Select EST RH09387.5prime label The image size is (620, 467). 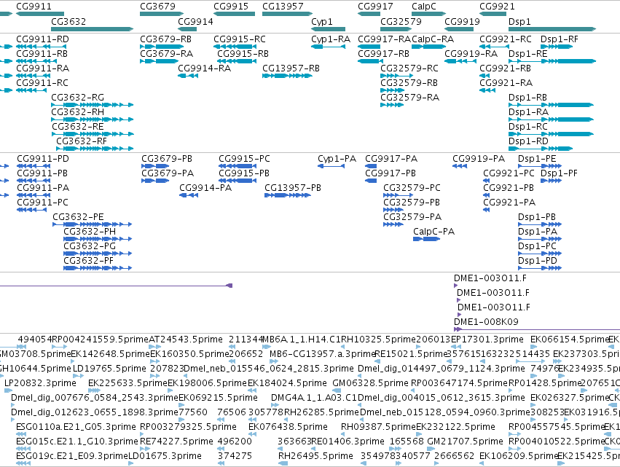tap(378, 427)
